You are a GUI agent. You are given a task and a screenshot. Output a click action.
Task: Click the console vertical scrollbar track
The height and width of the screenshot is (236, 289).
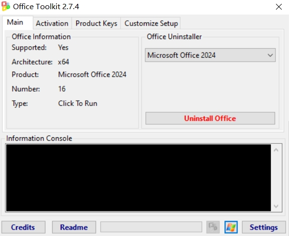(276, 178)
